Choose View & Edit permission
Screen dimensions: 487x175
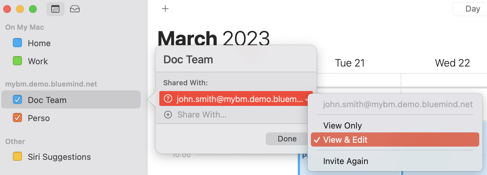[x=345, y=140]
